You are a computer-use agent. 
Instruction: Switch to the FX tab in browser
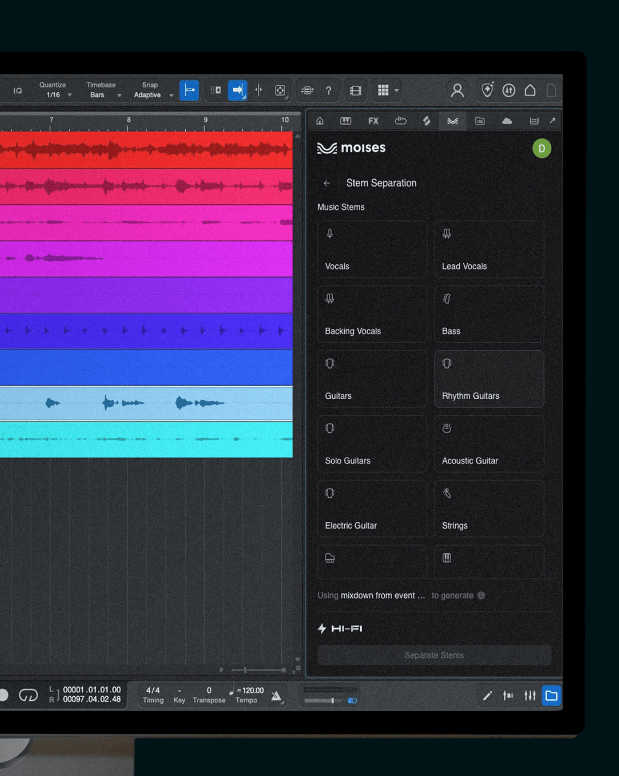click(x=373, y=121)
